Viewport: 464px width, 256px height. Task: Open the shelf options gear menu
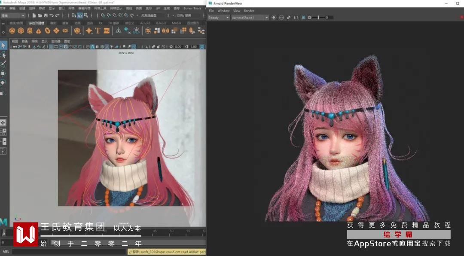(x=3, y=33)
